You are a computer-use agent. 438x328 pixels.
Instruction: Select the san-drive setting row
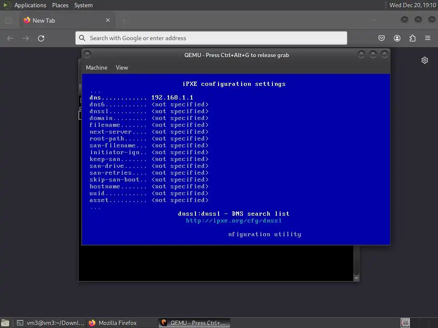(x=149, y=166)
